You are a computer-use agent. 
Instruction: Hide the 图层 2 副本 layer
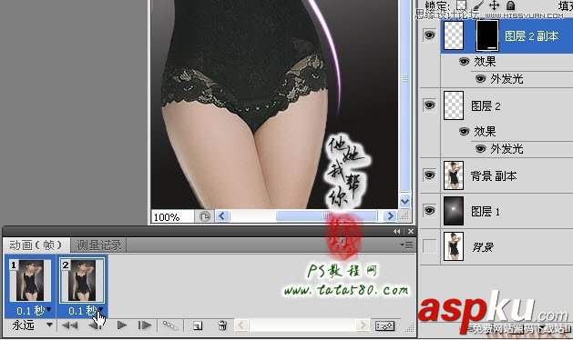(429, 35)
